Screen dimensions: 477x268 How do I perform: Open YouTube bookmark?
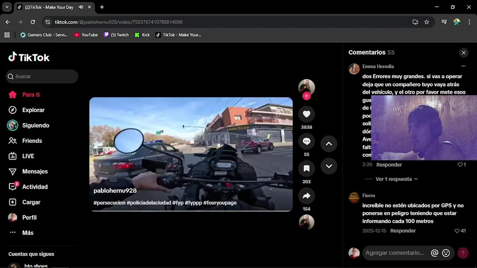[86, 35]
